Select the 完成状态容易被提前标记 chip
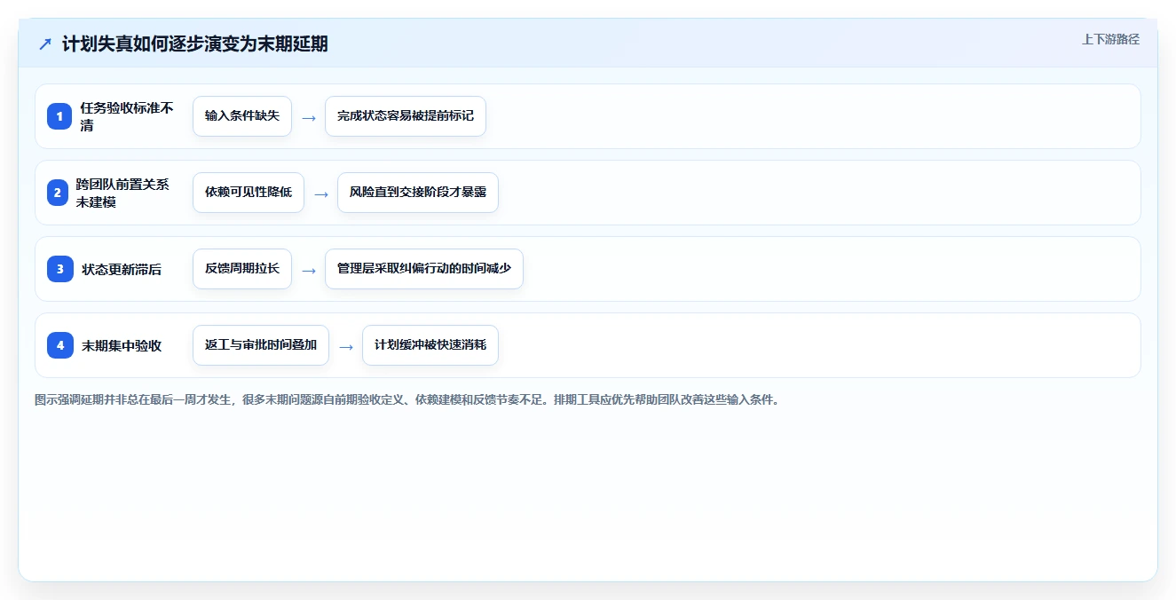Viewport: 1176px width, 600px height. pos(406,116)
